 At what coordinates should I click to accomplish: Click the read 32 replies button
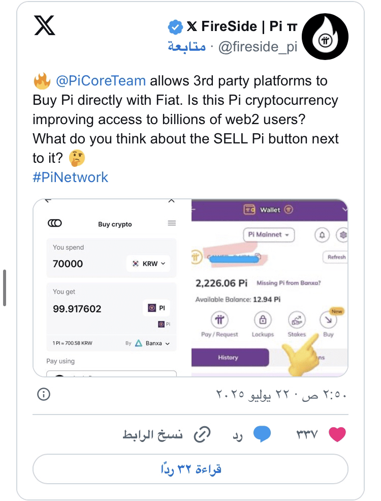coord(190,469)
